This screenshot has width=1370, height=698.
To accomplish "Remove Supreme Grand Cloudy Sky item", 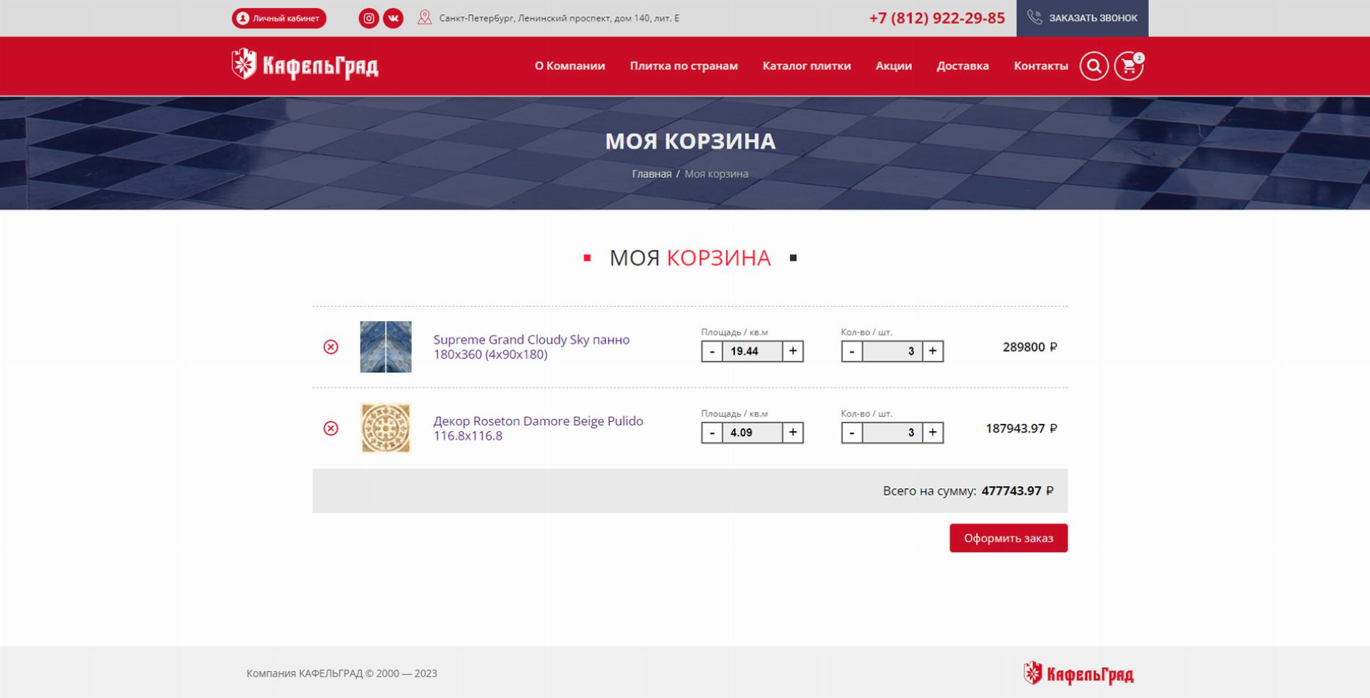I will 330,347.
